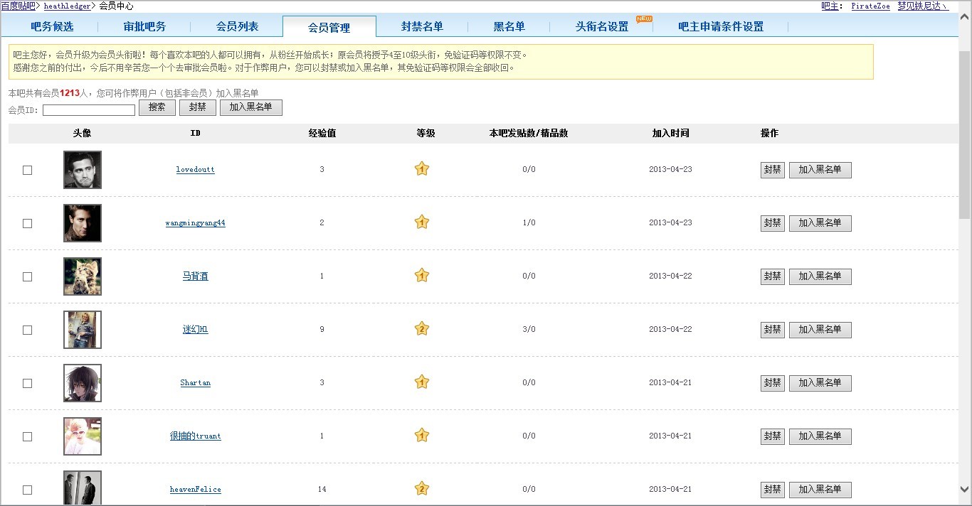Click the level star for 很抽的truant
Viewport: 972px width, 506px height.
tap(422, 436)
